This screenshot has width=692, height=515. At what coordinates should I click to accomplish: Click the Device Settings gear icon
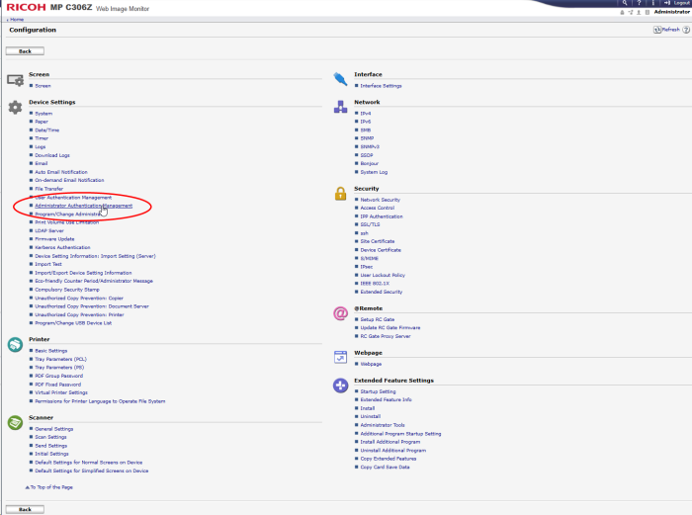15,106
